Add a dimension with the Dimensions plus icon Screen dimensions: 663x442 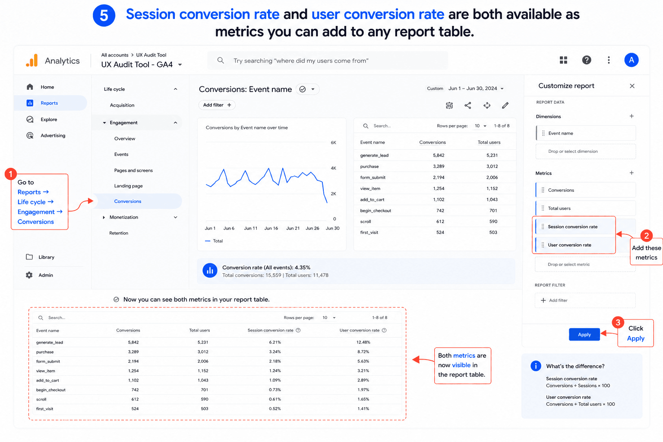pos(631,116)
